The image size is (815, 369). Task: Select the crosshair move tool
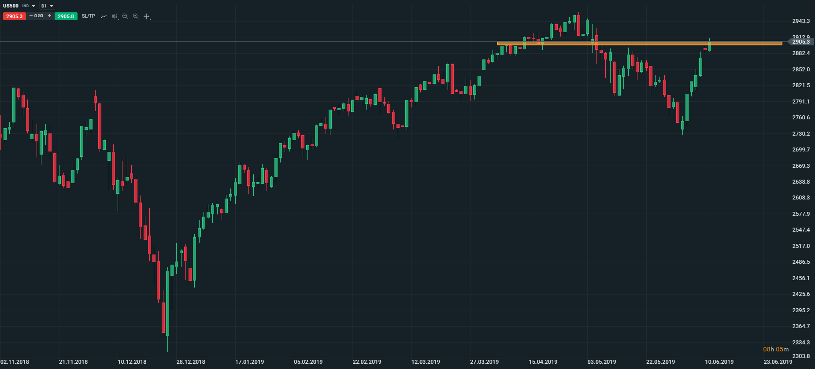[147, 16]
